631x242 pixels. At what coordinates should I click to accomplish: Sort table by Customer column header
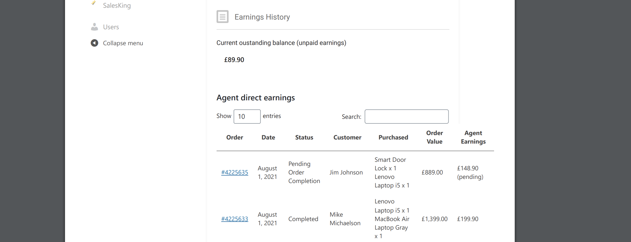347,137
